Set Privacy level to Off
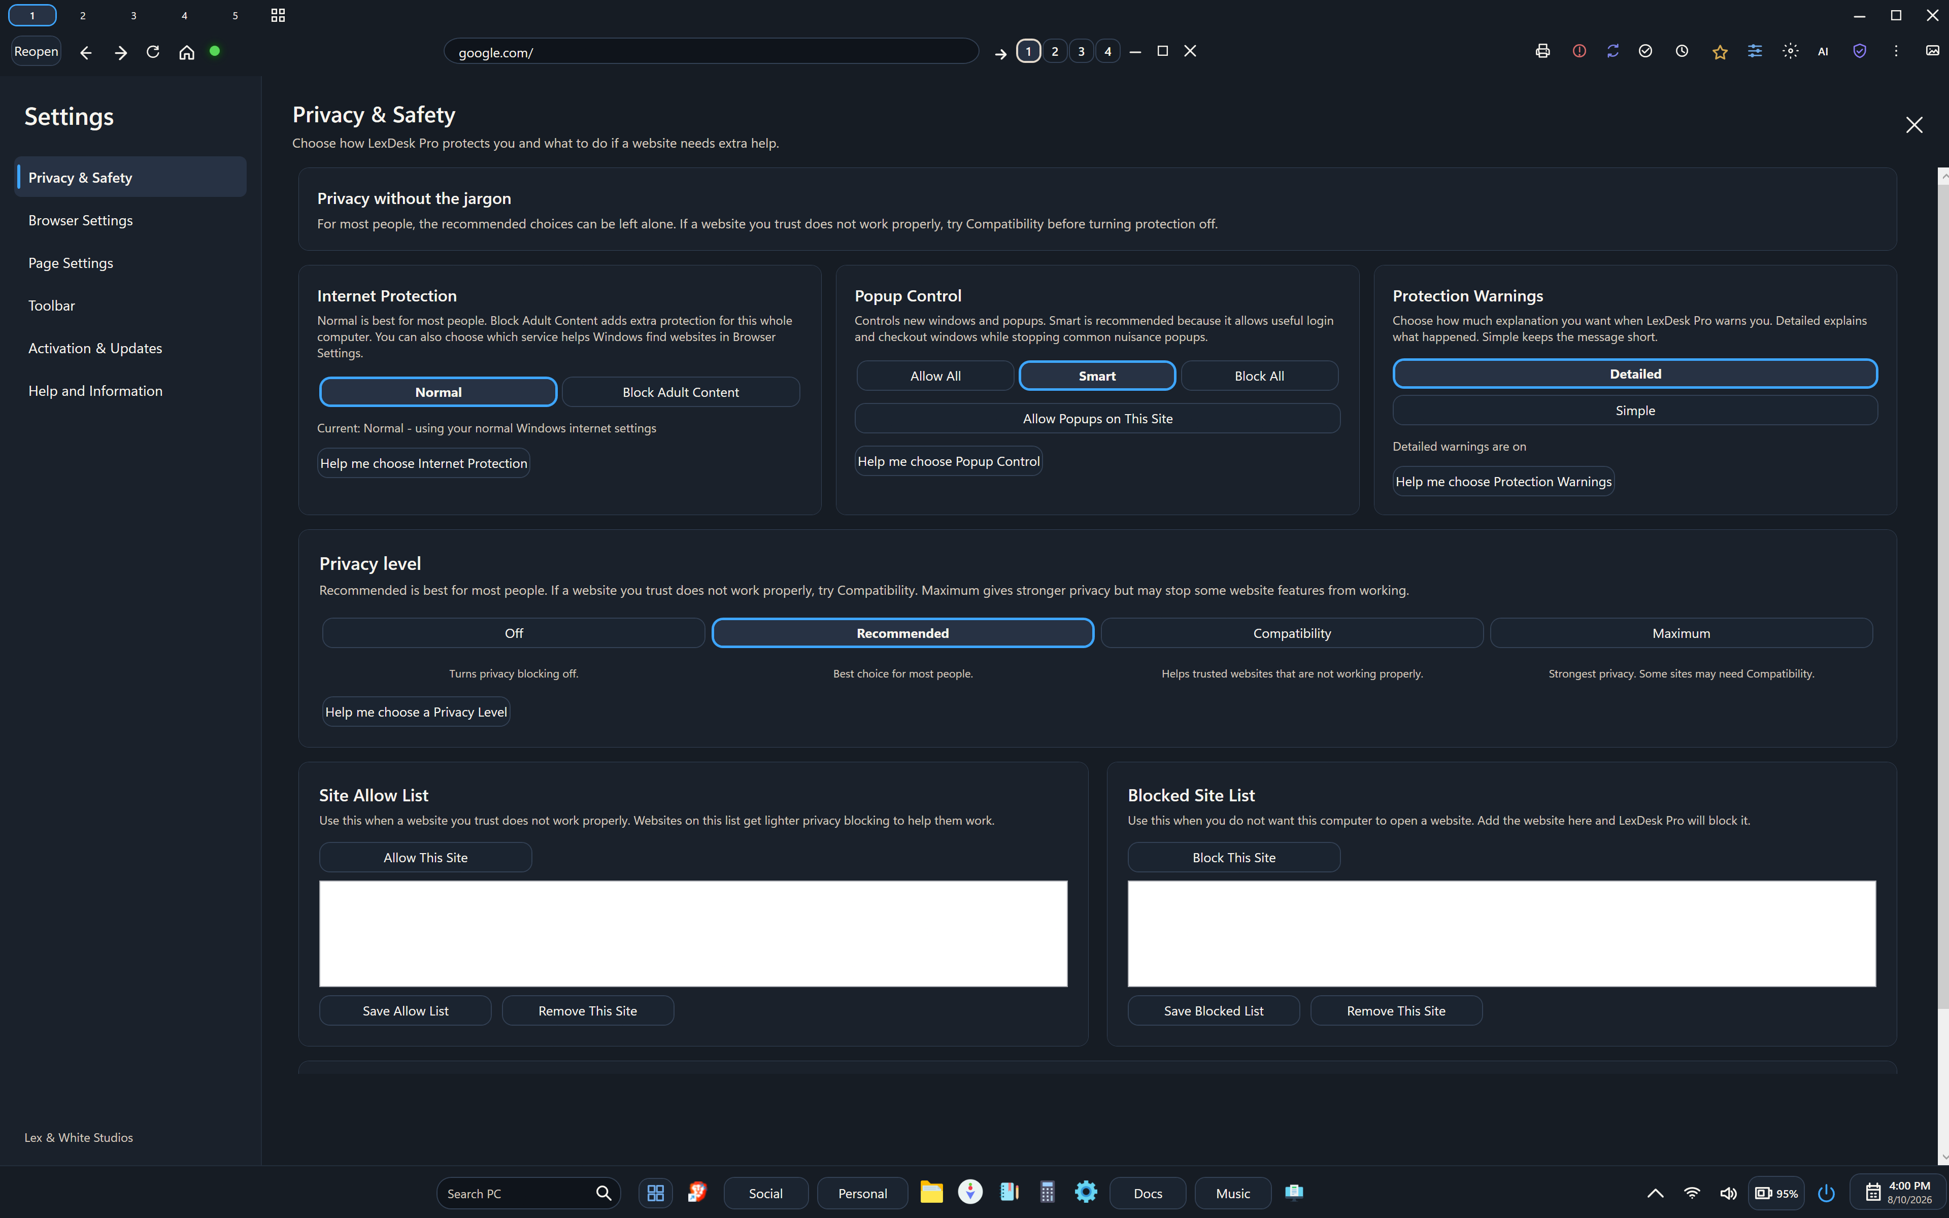This screenshot has height=1218, width=1949. (514, 633)
